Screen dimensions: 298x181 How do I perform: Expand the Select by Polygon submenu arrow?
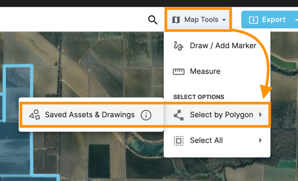point(260,115)
